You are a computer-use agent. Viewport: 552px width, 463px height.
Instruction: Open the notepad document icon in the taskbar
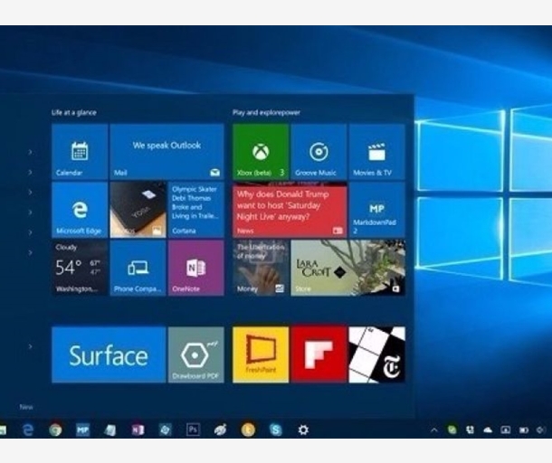pyautogui.click(x=110, y=430)
